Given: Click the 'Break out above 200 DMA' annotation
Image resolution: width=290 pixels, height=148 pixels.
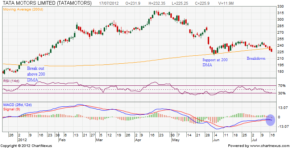Looking at the screenshot, I should point(36,74).
